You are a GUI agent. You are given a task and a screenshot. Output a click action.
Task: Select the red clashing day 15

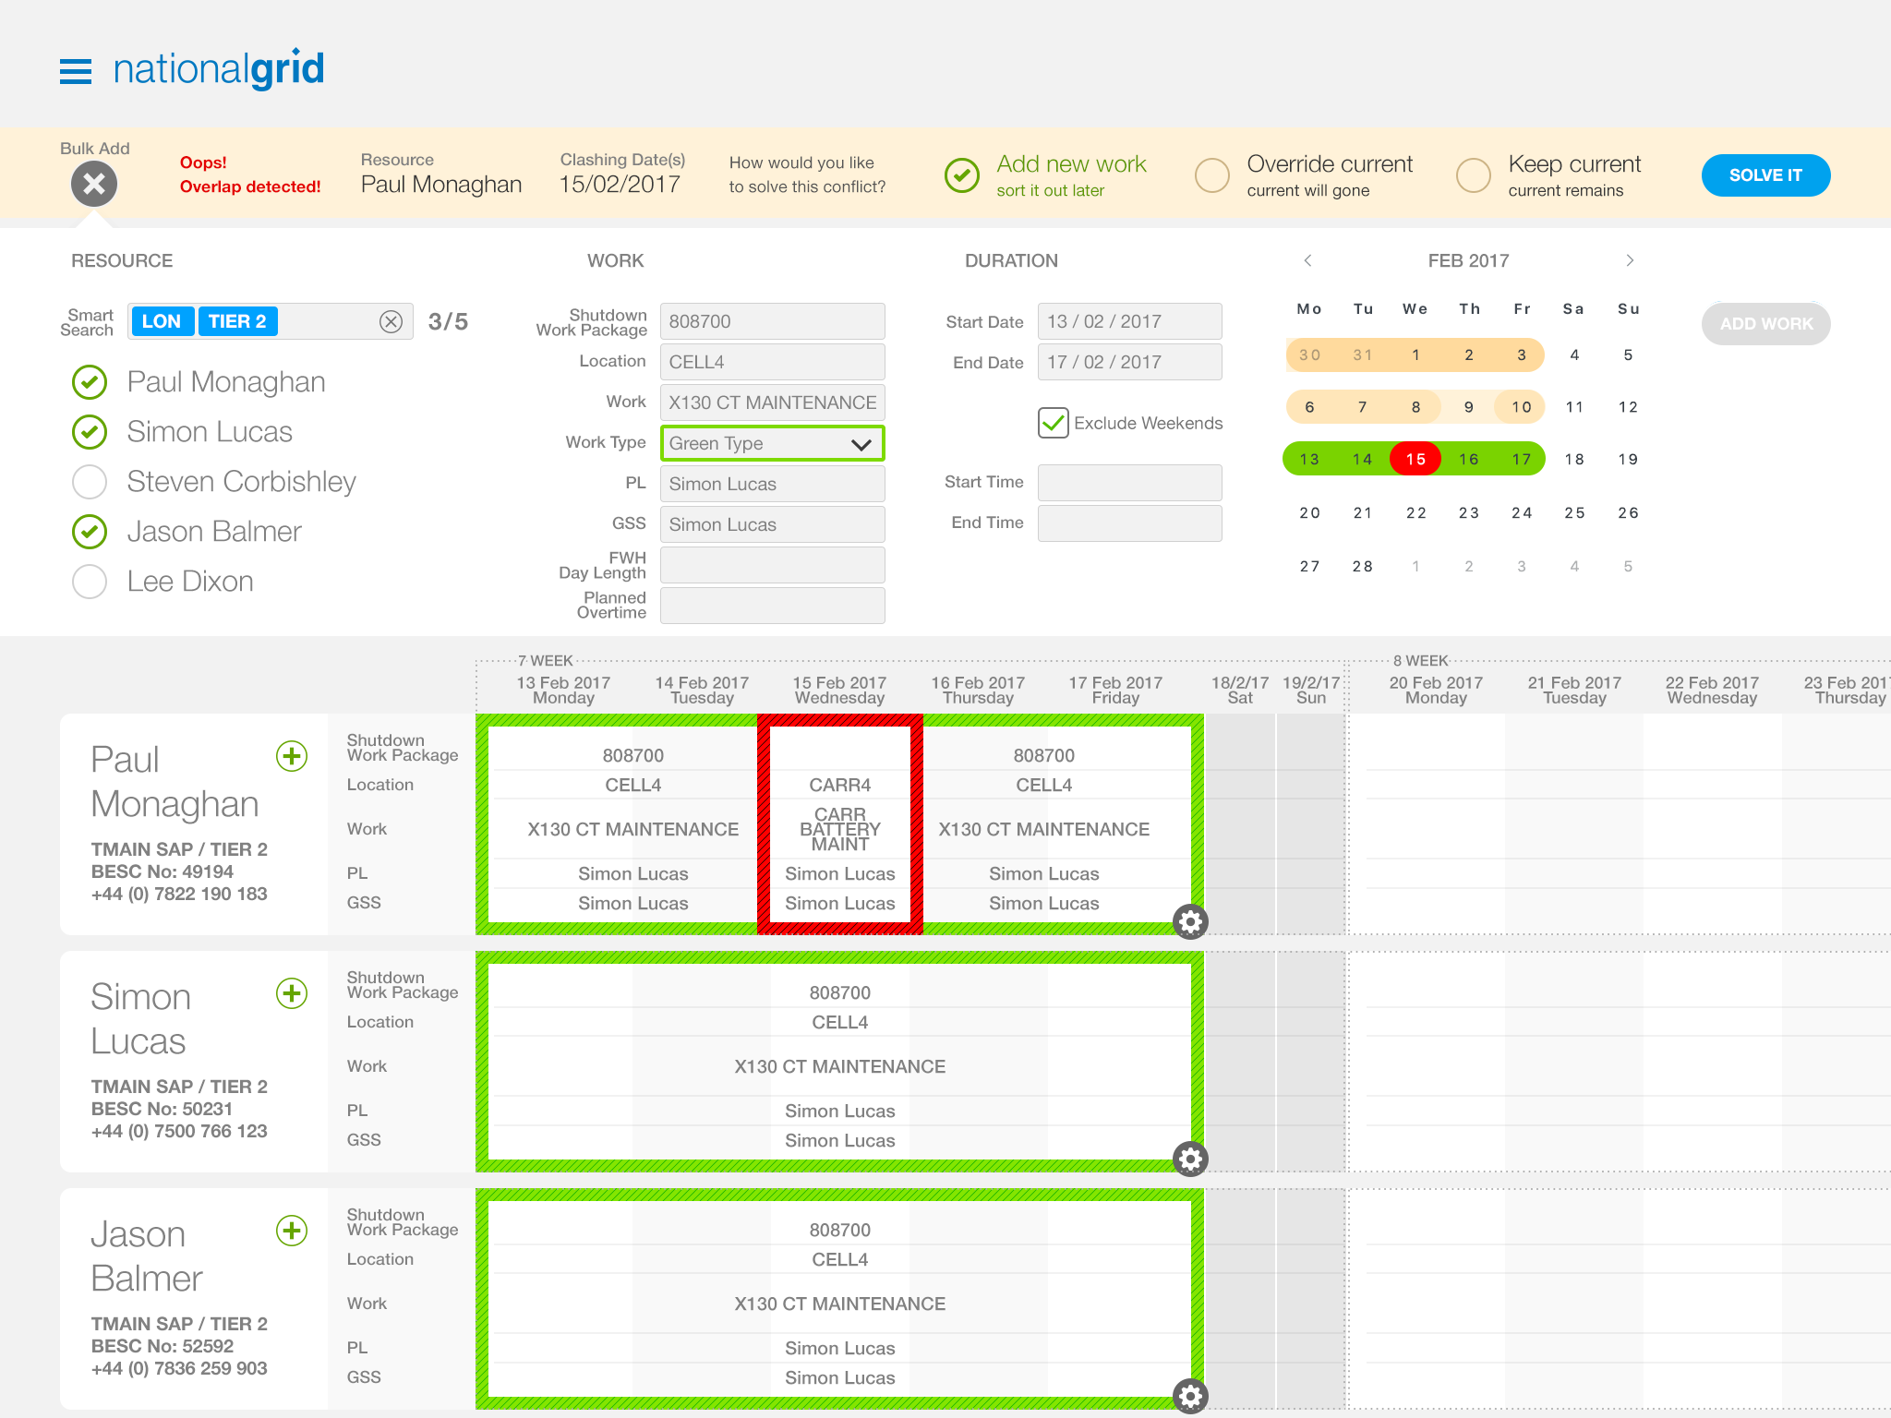[1415, 459]
